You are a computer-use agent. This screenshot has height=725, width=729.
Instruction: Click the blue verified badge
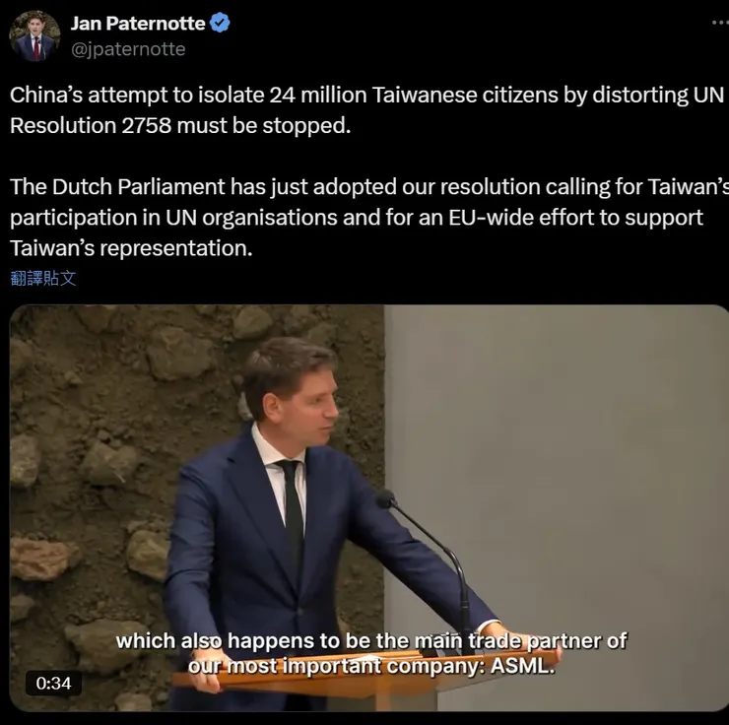[220, 23]
